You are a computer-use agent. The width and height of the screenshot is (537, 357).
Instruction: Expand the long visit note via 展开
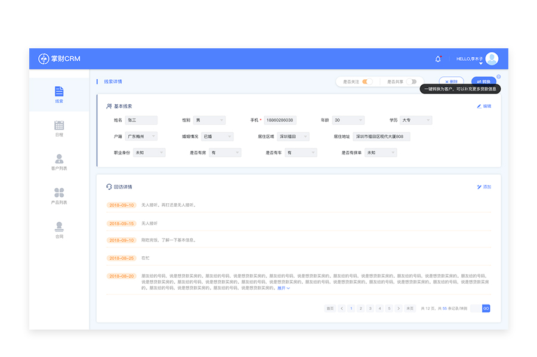[283, 288]
